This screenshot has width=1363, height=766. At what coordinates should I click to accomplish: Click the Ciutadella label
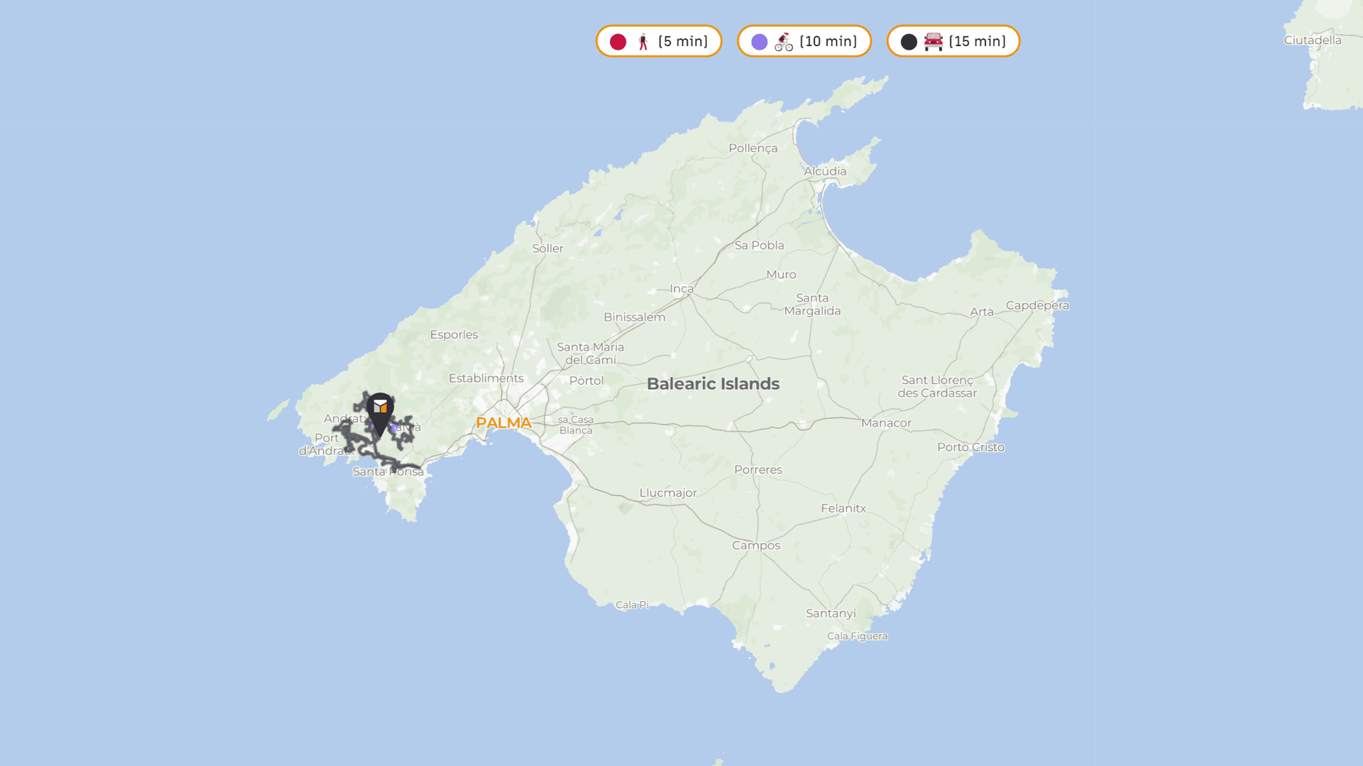(1313, 40)
